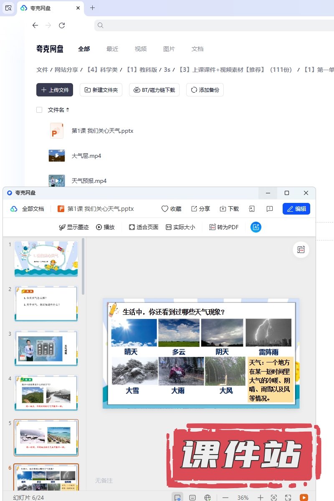Click the 转为PDF toolbar button

point(224,227)
